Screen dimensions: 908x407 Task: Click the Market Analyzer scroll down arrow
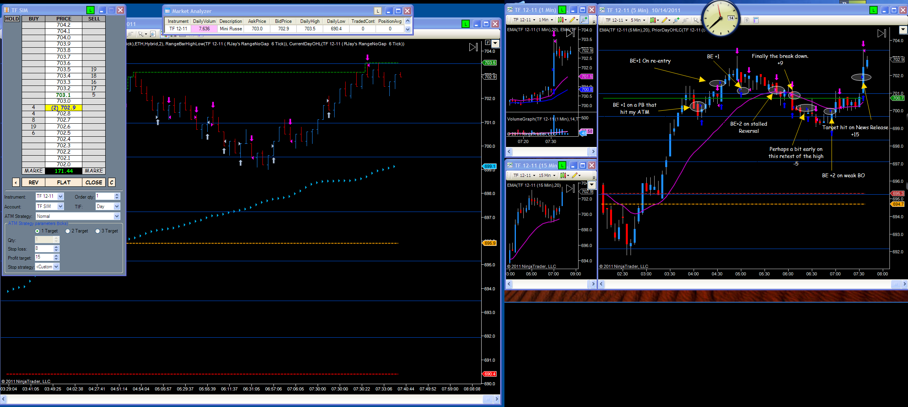408,29
